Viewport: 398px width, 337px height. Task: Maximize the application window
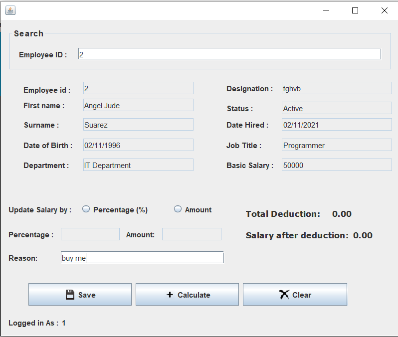(x=355, y=10)
